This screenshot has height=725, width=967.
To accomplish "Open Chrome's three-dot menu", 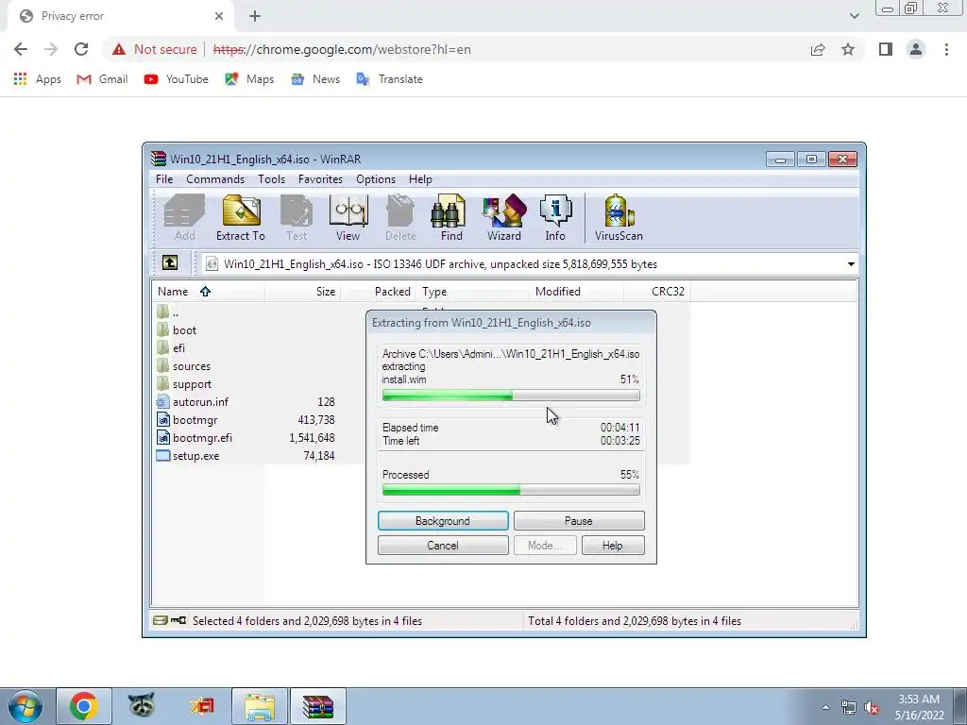I will coord(946,49).
